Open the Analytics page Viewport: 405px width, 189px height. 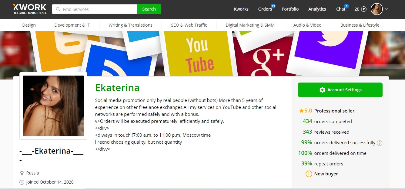pyautogui.click(x=317, y=9)
